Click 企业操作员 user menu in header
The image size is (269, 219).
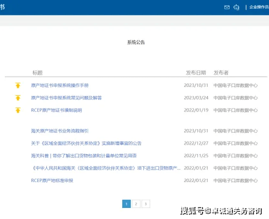[259, 7]
